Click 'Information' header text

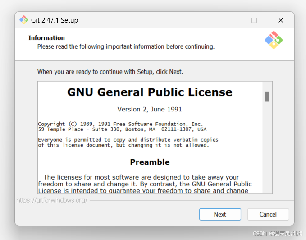coord(46,38)
